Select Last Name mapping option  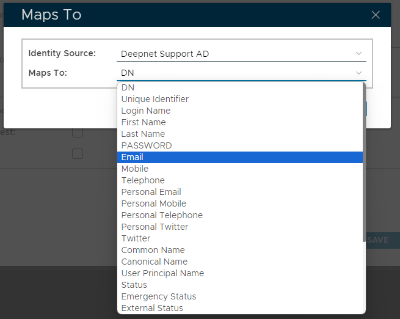[x=143, y=134]
